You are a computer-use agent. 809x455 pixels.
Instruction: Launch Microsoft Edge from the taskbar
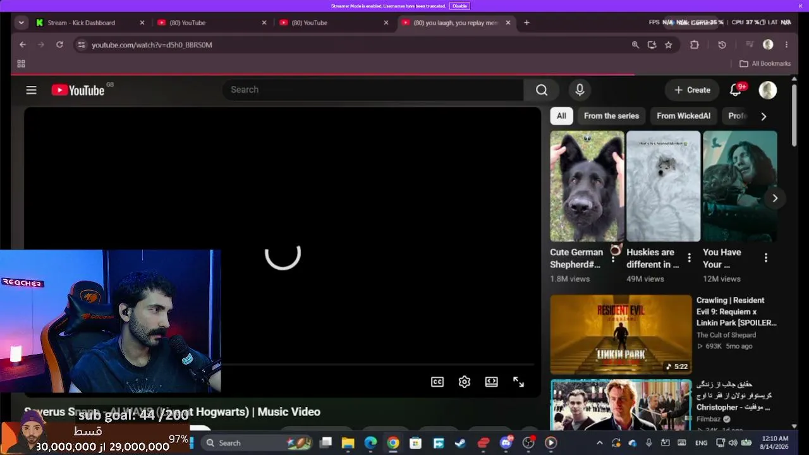pyautogui.click(x=370, y=443)
